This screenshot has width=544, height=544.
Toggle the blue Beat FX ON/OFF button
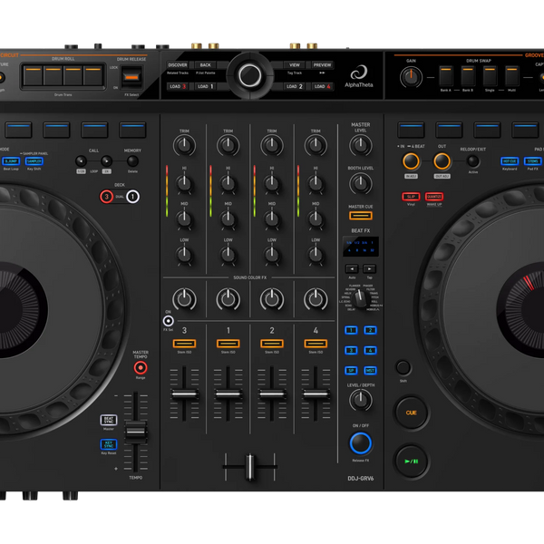[x=361, y=443]
